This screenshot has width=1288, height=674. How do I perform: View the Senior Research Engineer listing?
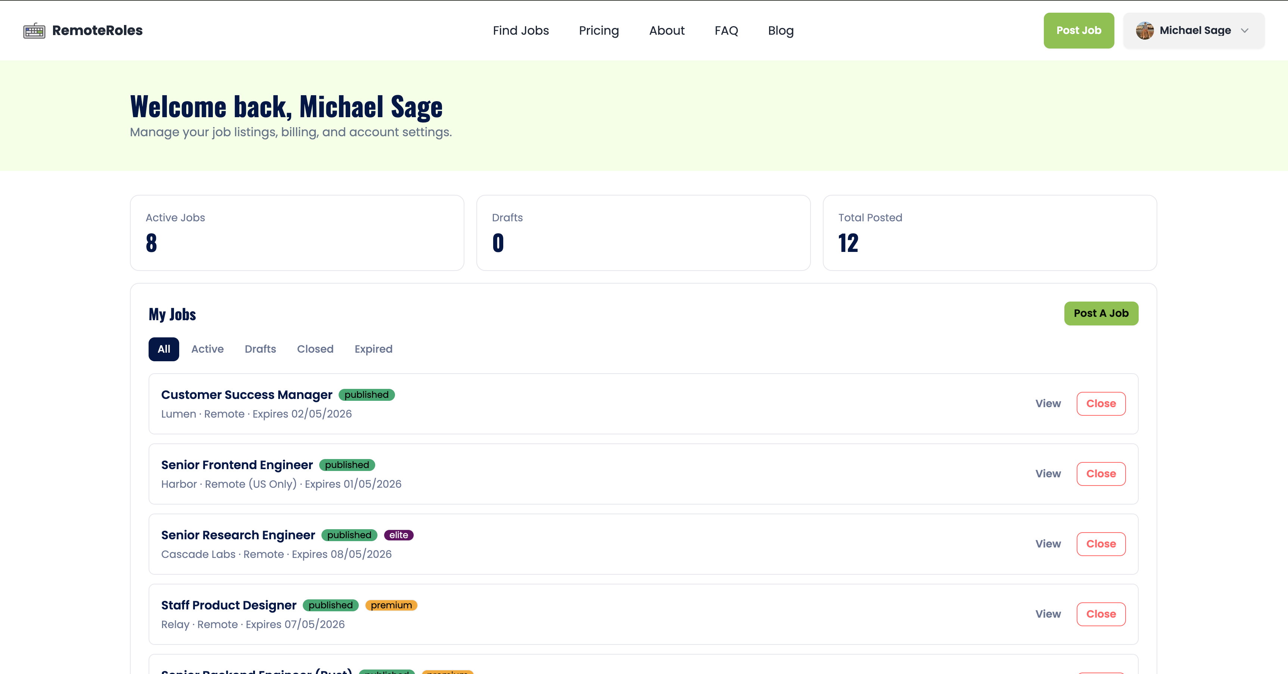[1048, 544]
